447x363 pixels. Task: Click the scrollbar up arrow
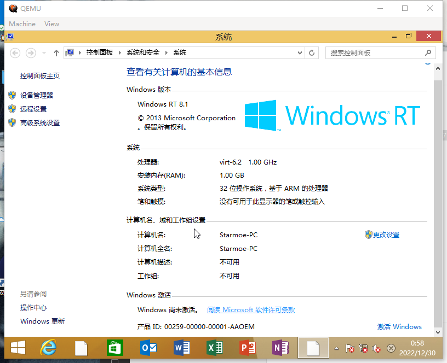[x=438, y=68]
